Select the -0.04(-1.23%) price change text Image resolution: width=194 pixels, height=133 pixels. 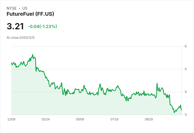tap(42, 26)
